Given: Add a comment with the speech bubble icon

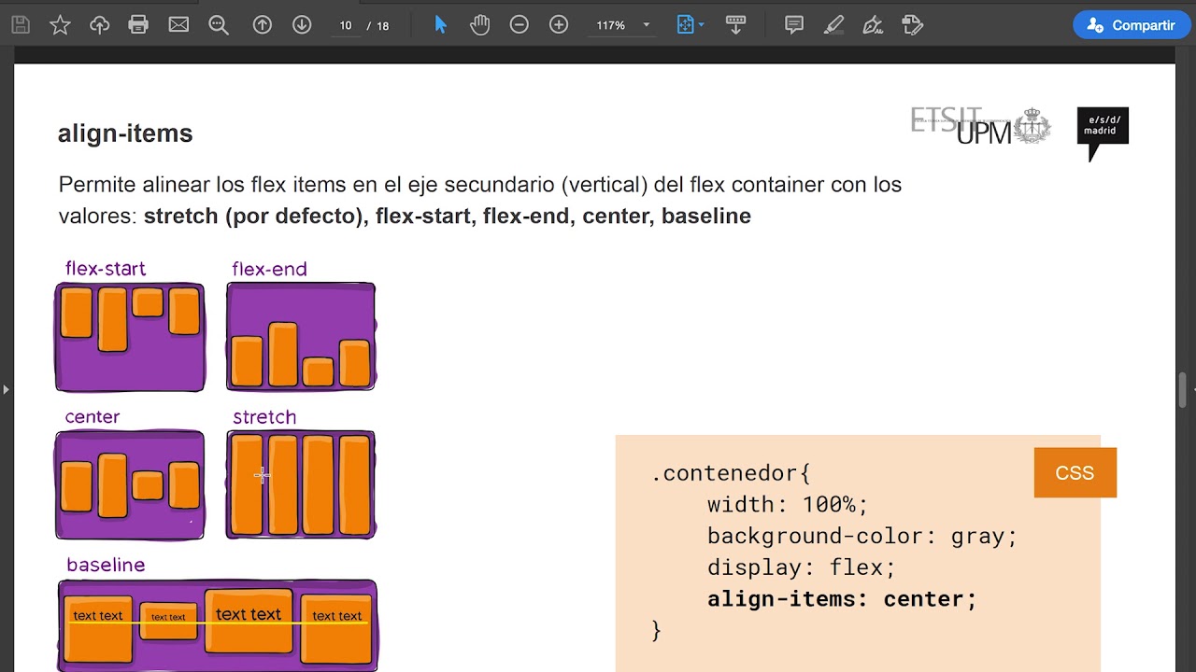Looking at the screenshot, I should (x=794, y=25).
